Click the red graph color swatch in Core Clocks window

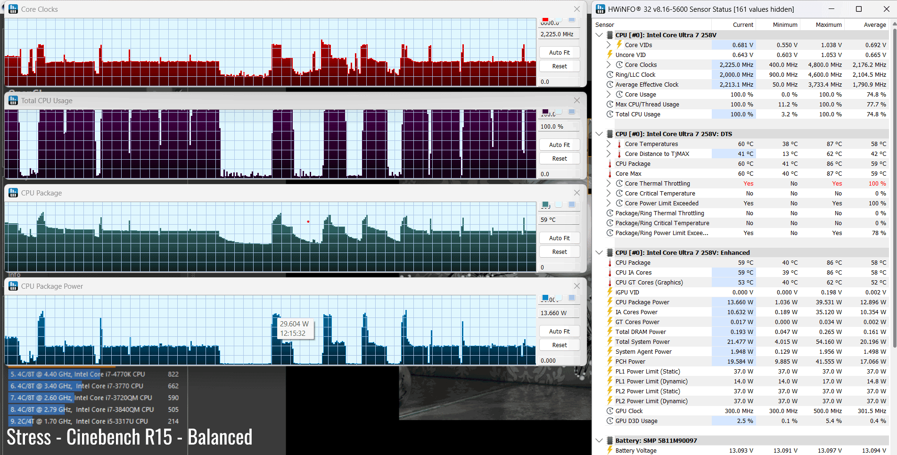[x=545, y=20]
